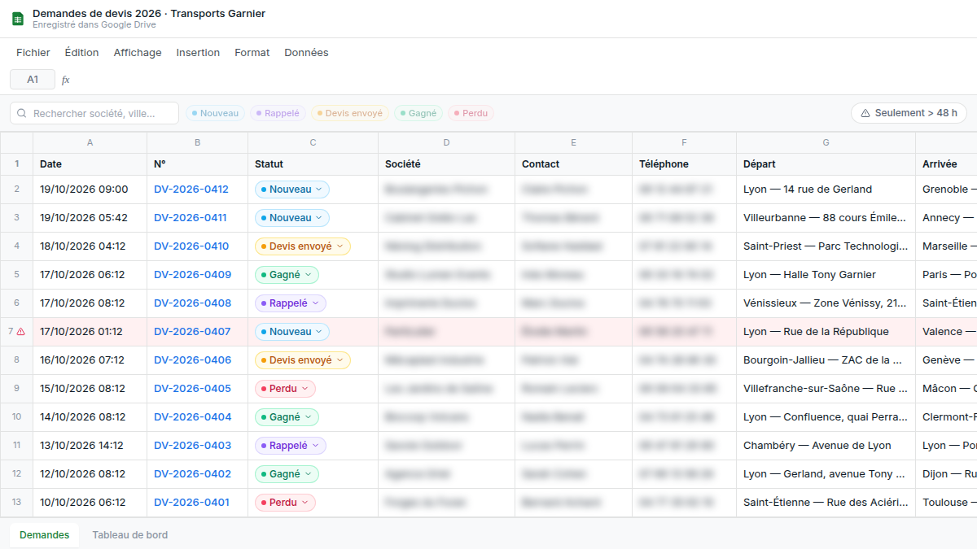Click date cell 17/10/2026 01:12
977x549 pixels.
tap(90, 332)
